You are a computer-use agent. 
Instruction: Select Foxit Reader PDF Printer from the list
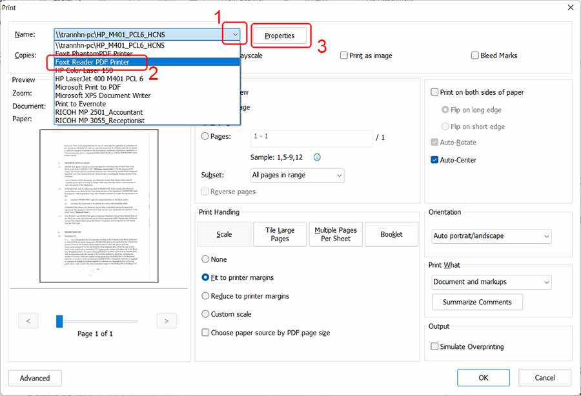(x=94, y=63)
